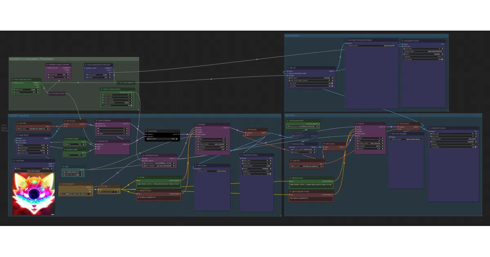Select the Interpolation group title
The height and width of the screenshot is (257, 490).
point(292,35)
